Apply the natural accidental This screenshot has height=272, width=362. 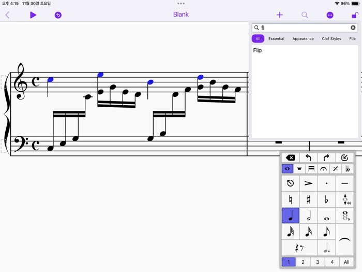(291, 199)
